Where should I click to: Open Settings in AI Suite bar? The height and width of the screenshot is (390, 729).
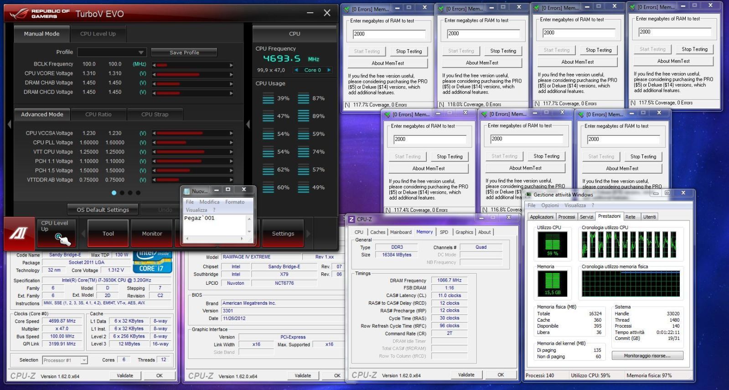(283, 234)
